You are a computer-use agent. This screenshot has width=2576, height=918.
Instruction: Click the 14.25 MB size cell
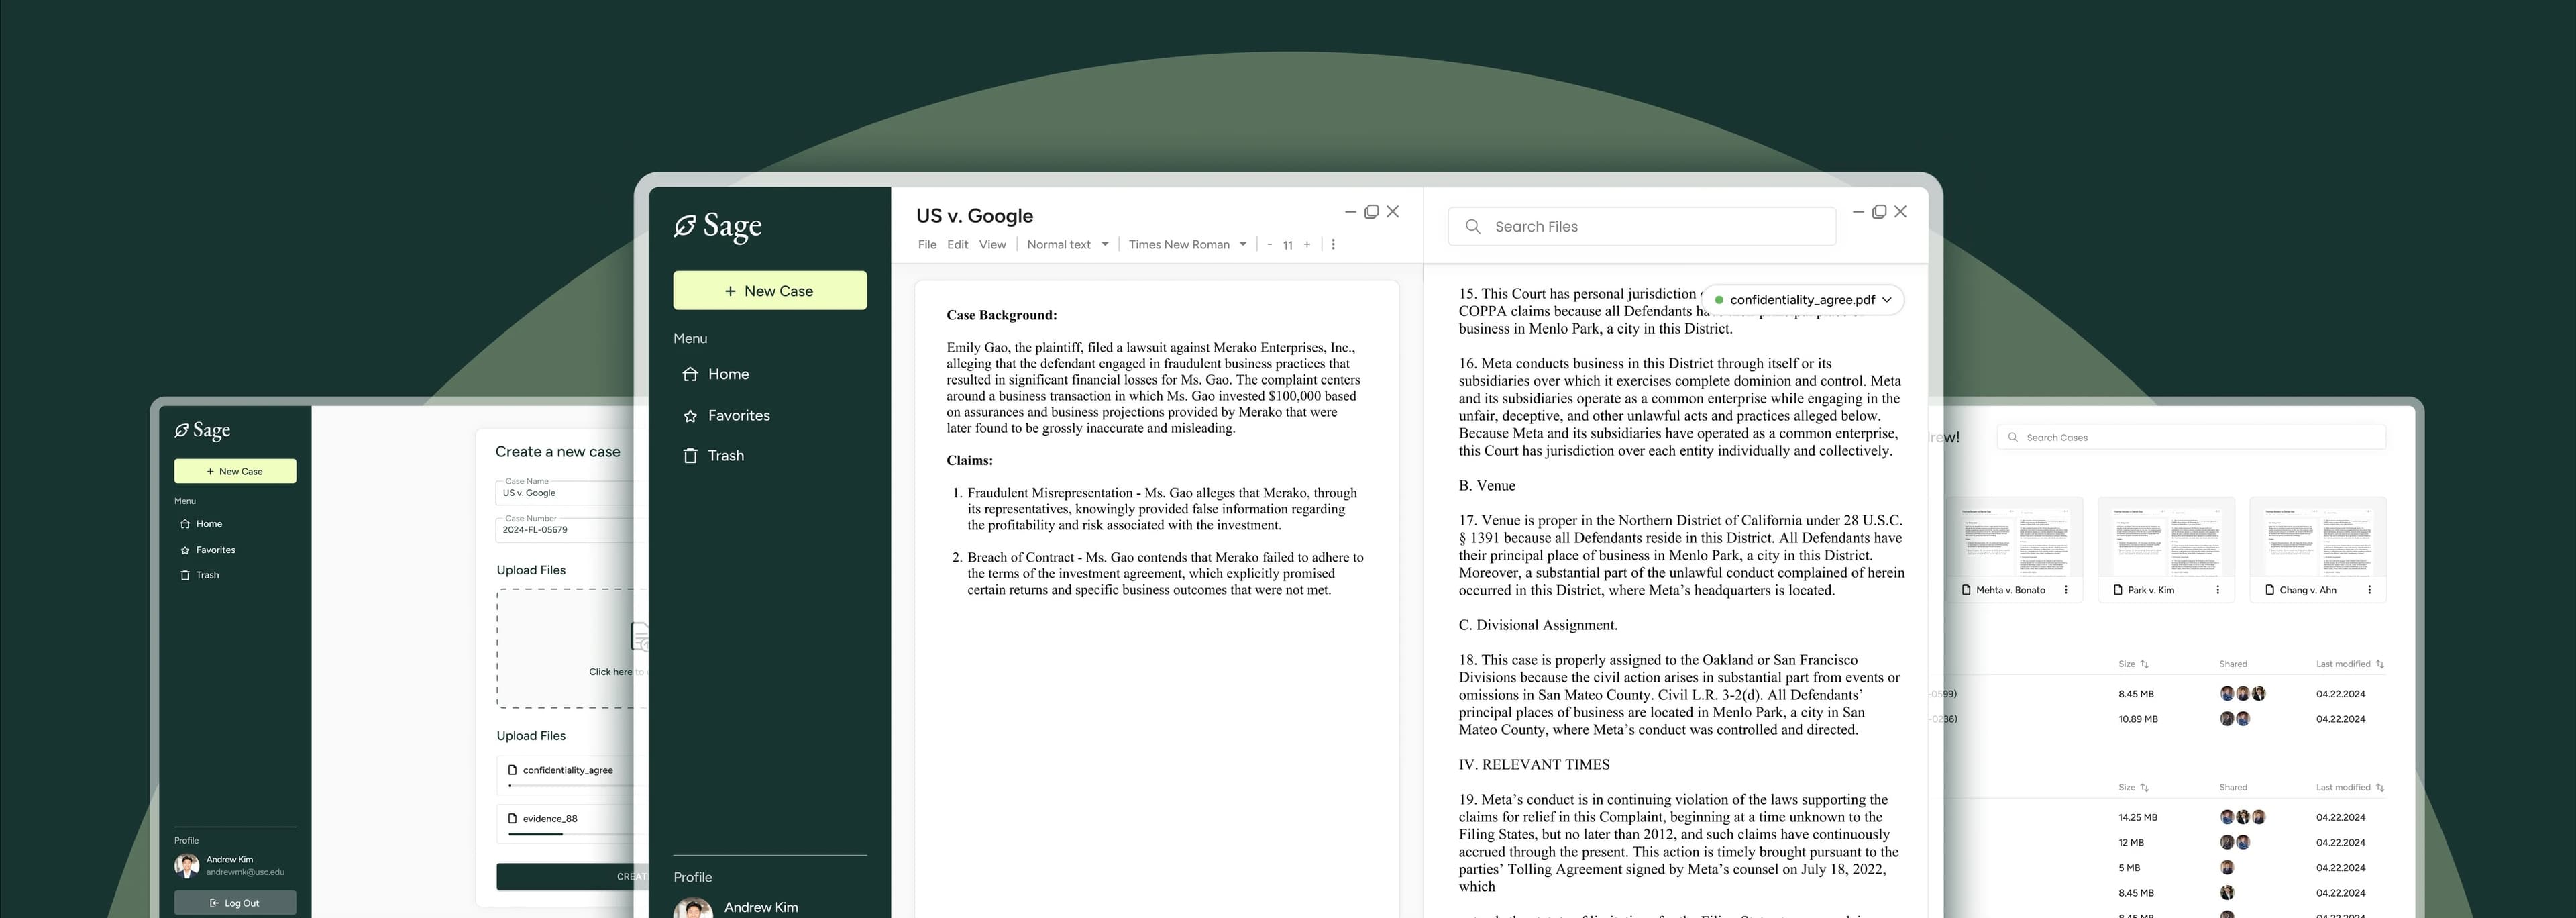click(x=2137, y=817)
